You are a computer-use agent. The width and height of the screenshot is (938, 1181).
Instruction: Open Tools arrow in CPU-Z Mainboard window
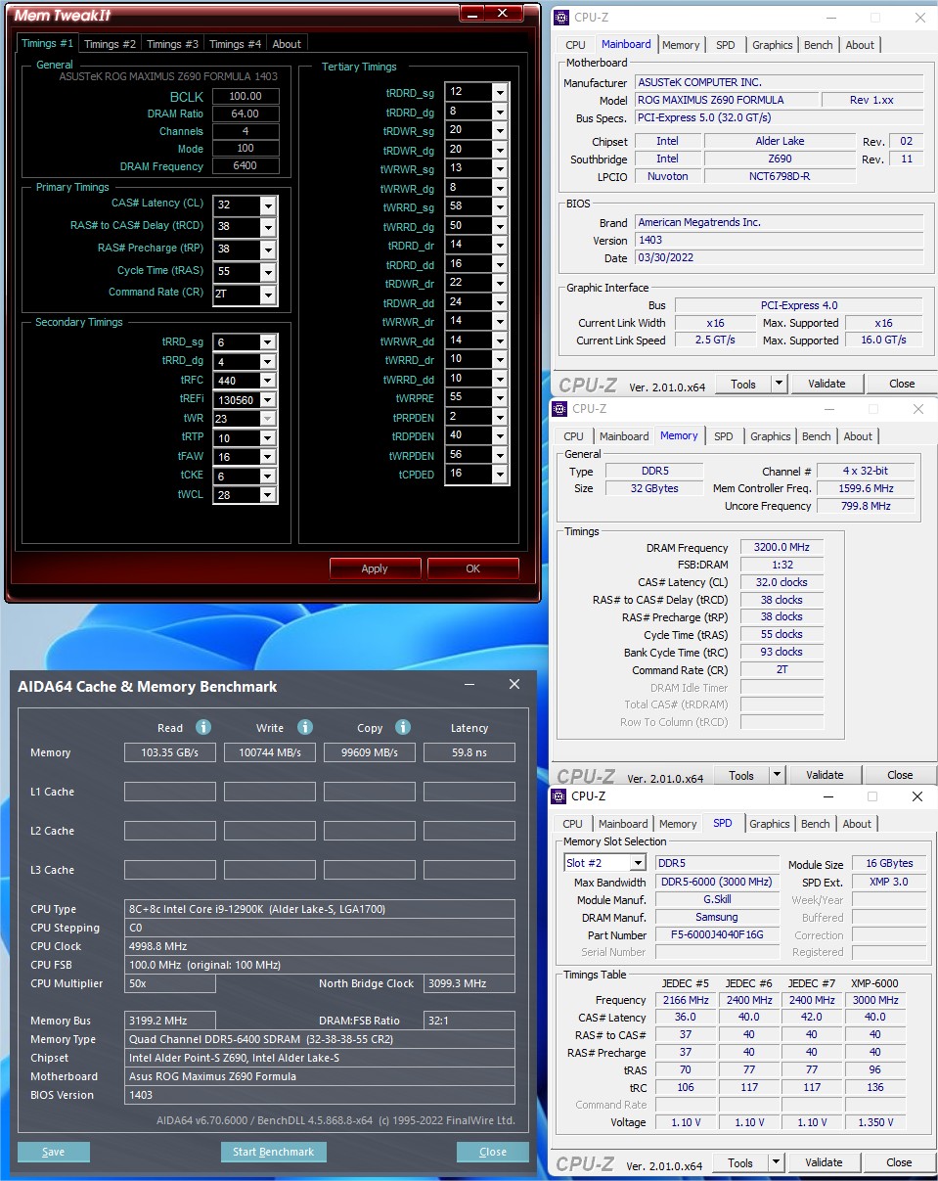[x=779, y=384]
